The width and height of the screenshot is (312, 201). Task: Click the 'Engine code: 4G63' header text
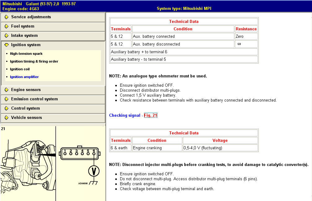pos(21,9)
